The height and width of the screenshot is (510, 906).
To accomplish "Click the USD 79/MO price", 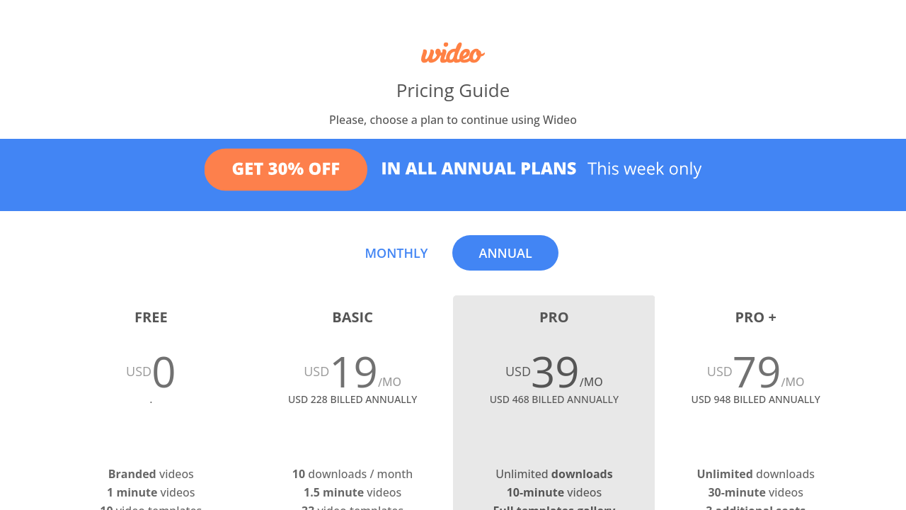I will click(x=756, y=373).
